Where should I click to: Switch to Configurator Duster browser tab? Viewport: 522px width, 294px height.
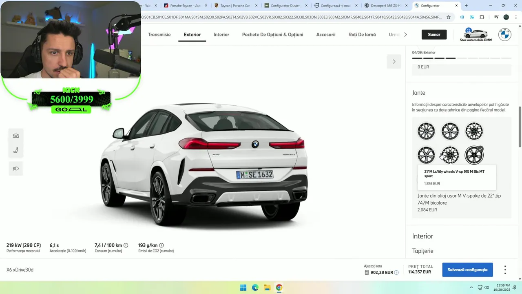pos(285,6)
